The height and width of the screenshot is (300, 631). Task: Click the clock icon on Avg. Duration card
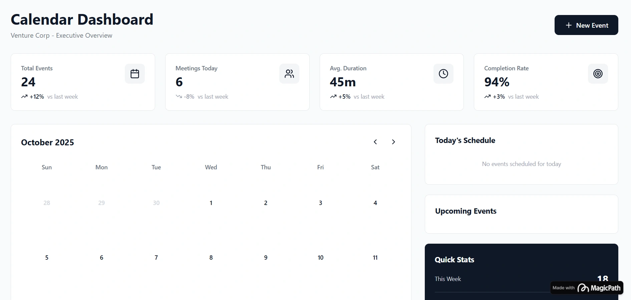click(x=443, y=74)
